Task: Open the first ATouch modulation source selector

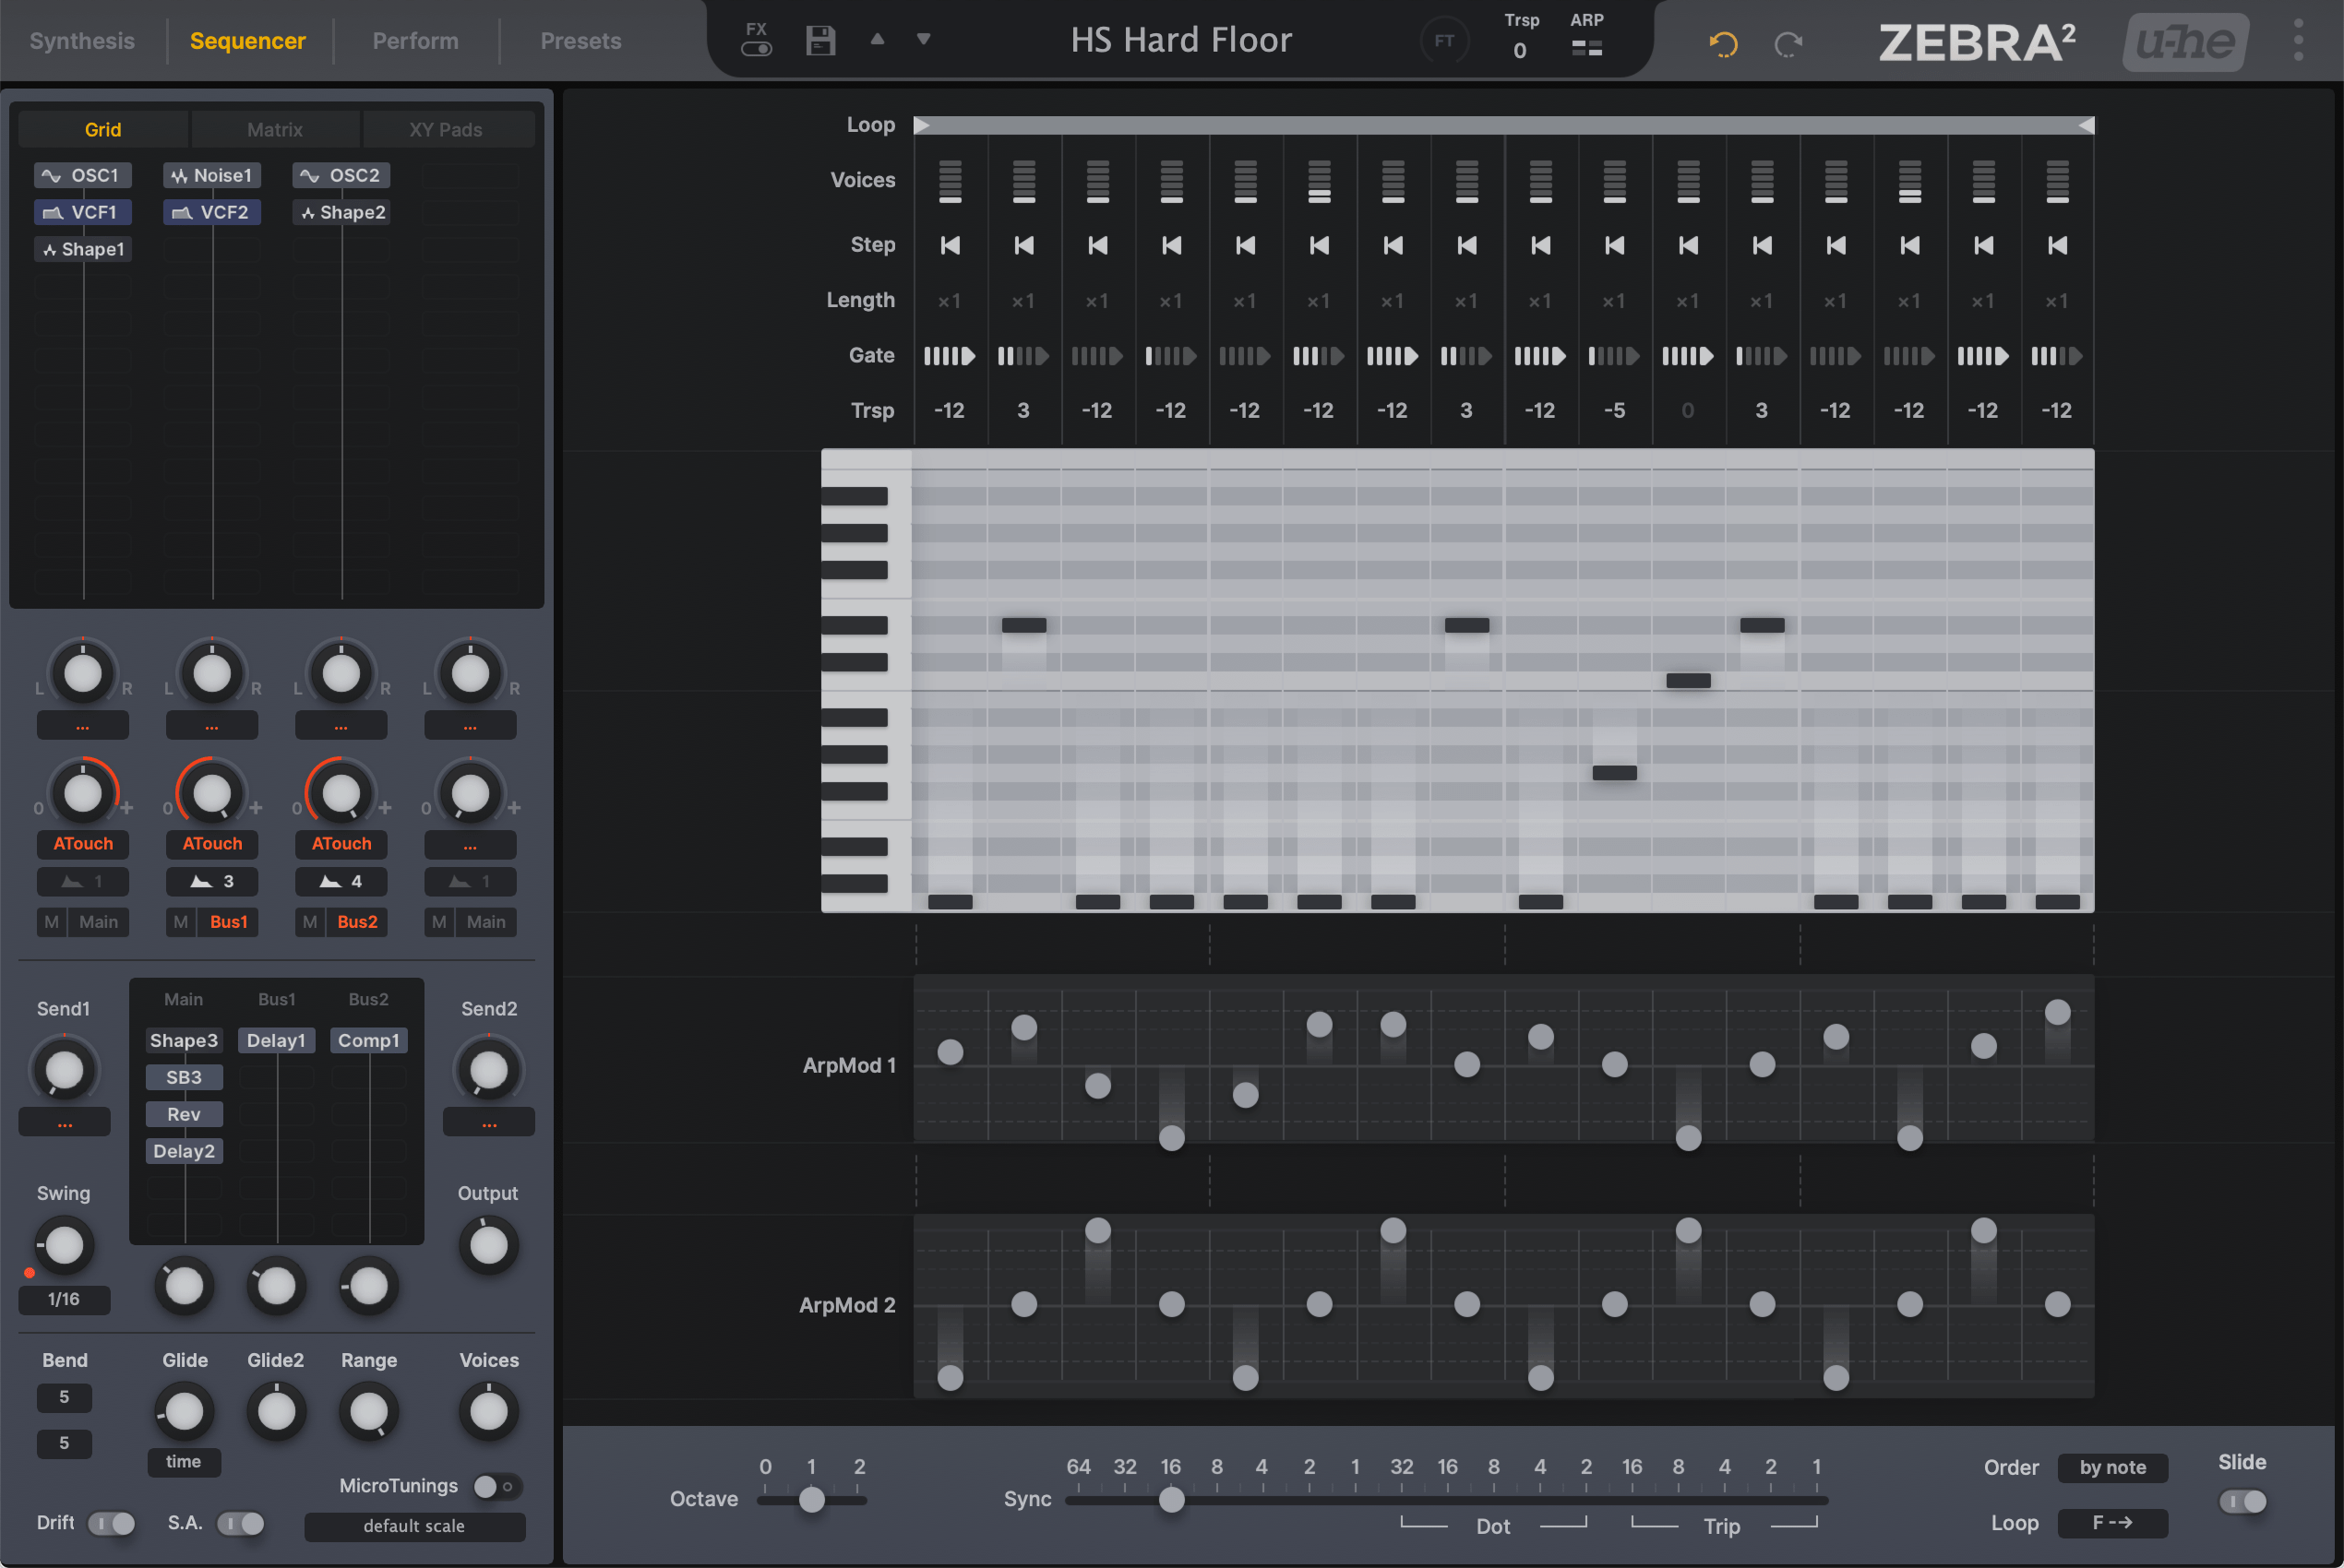Action: [x=83, y=844]
